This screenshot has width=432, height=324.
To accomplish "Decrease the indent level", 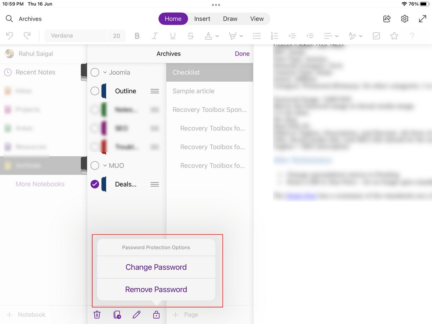I will [292, 36].
